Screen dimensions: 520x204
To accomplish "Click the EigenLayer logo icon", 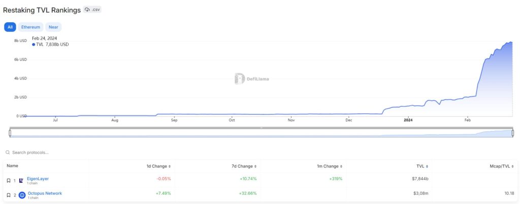I will pyautogui.click(x=22, y=181).
